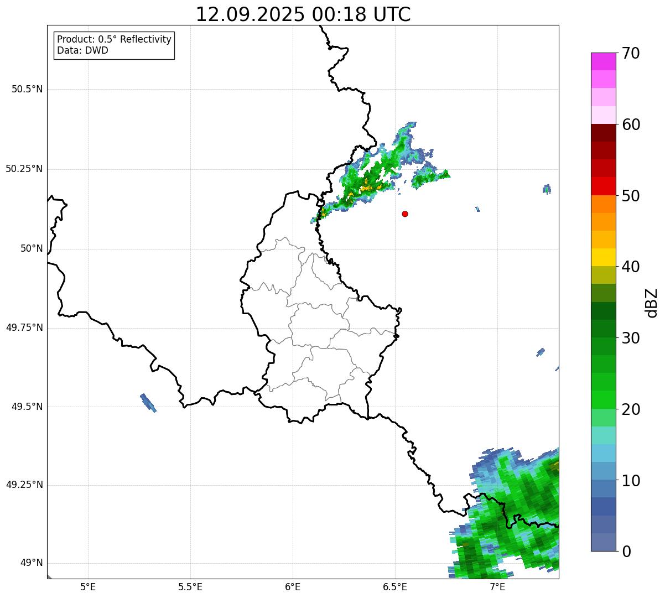Image resolution: width=665 pixels, height=598 pixels.
Task: Click the yellow 40 dBZ colorbar swatch
Action: click(603, 257)
